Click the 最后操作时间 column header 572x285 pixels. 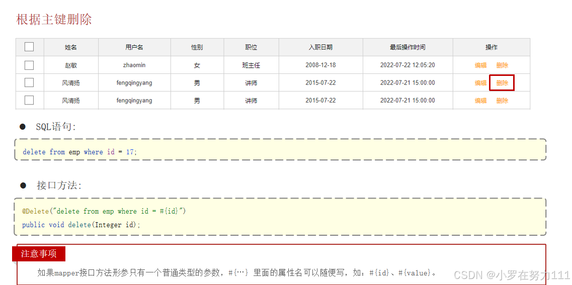407,47
